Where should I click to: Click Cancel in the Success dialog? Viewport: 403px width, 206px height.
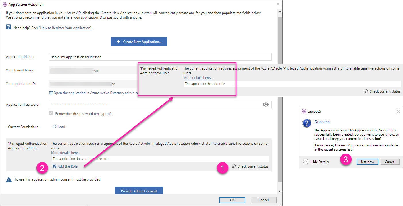[x=390, y=162]
